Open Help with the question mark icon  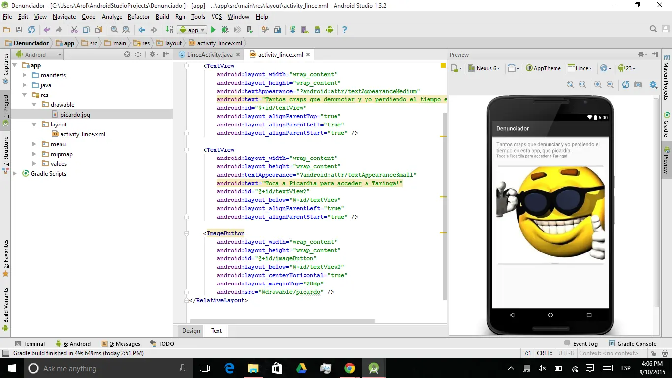(x=345, y=30)
